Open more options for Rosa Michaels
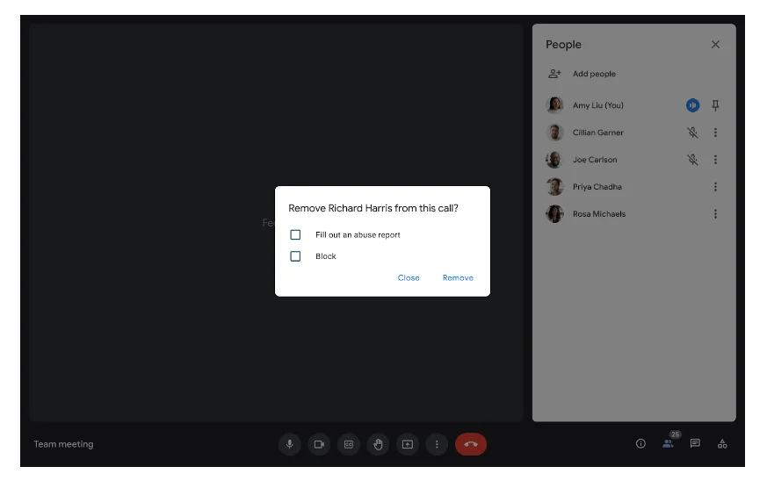 tap(715, 213)
